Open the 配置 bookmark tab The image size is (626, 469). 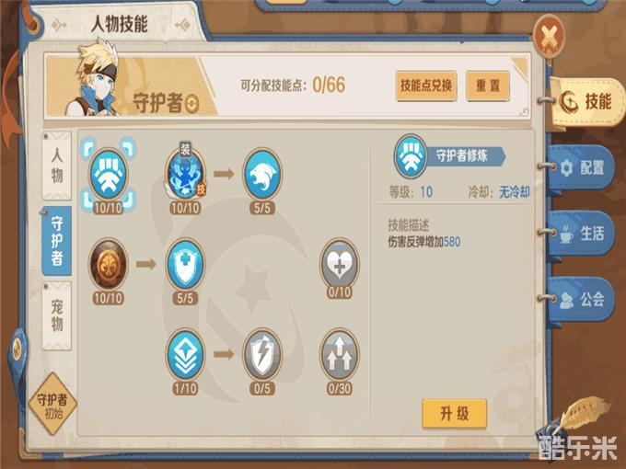[582, 168]
